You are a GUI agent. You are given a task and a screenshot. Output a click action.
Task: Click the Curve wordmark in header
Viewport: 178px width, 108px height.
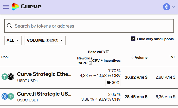click(31, 6)
